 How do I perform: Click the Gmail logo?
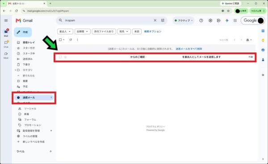24,21
